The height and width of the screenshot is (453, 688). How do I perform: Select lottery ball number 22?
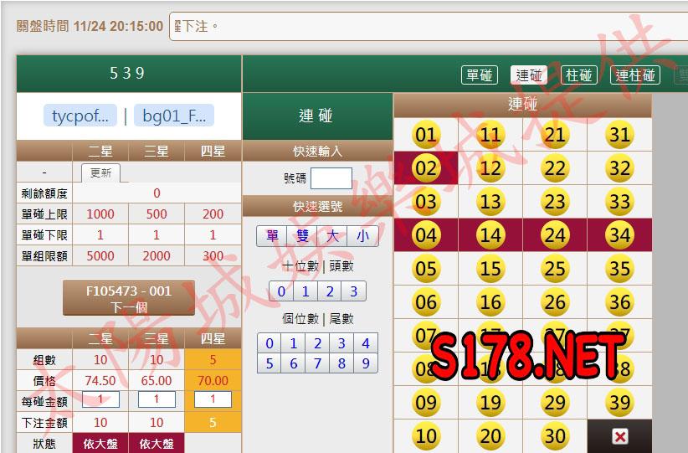click(x=555, y=168)
